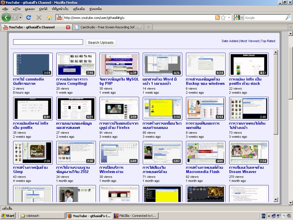Click the Search Uploads button
Image resolution: width=293 pixels, height=220 pixels.
(101, 42)
